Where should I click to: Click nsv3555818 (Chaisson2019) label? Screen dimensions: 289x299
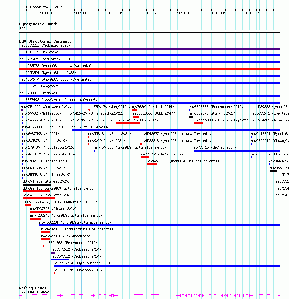(x=46, y=175)
